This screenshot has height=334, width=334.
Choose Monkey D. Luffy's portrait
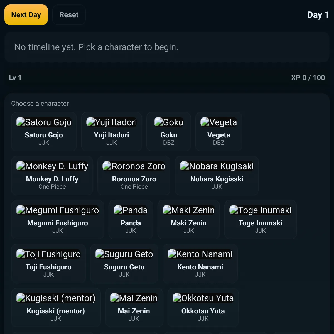coord(52,166)
